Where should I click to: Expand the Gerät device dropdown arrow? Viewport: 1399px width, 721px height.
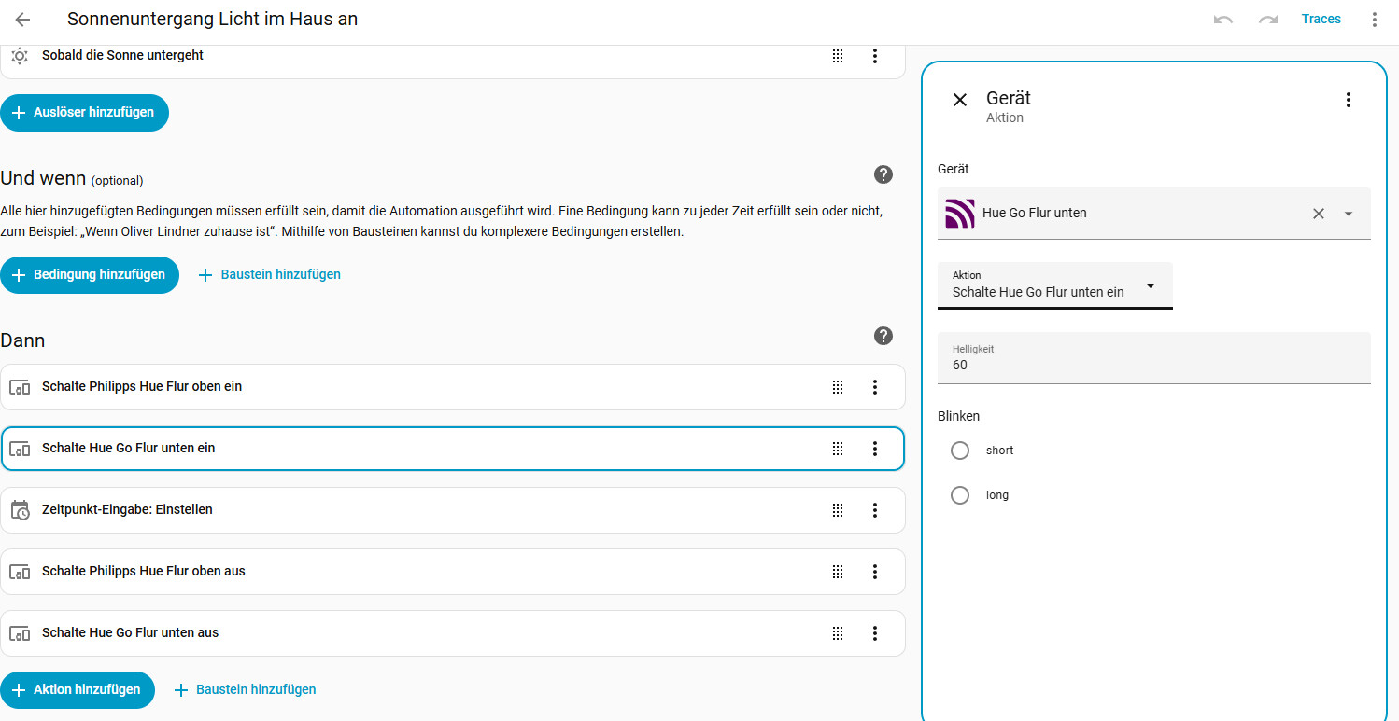click(1348, 214)
